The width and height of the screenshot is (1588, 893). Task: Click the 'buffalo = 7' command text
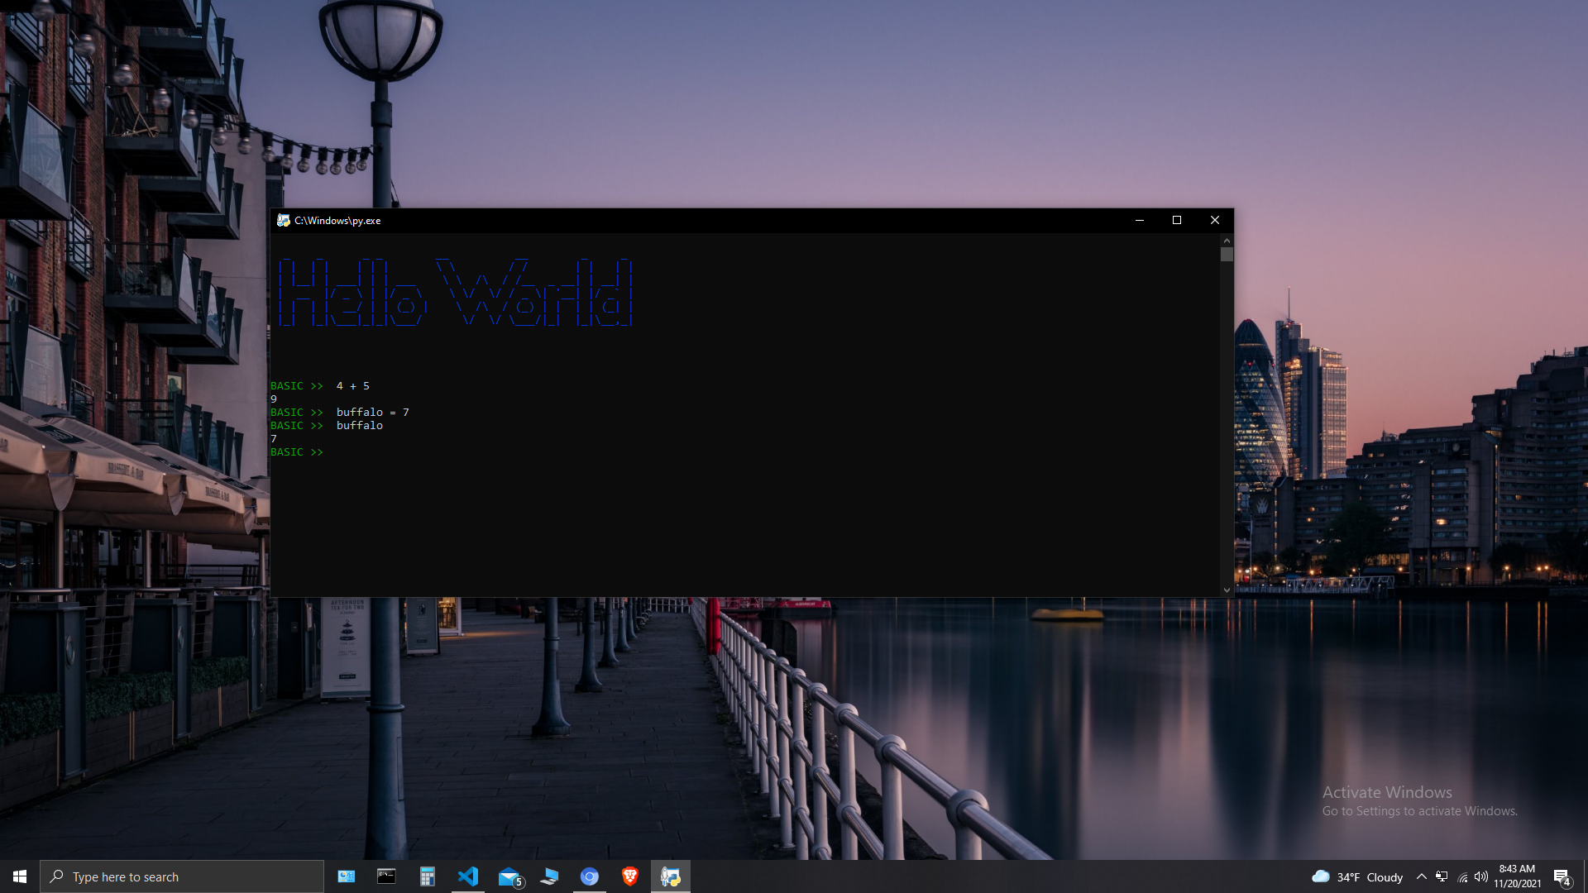[x=373, y=413]
